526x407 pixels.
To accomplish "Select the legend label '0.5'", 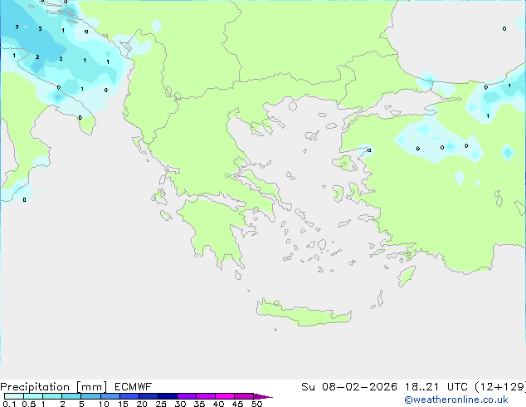I will [x=28, y=404].
